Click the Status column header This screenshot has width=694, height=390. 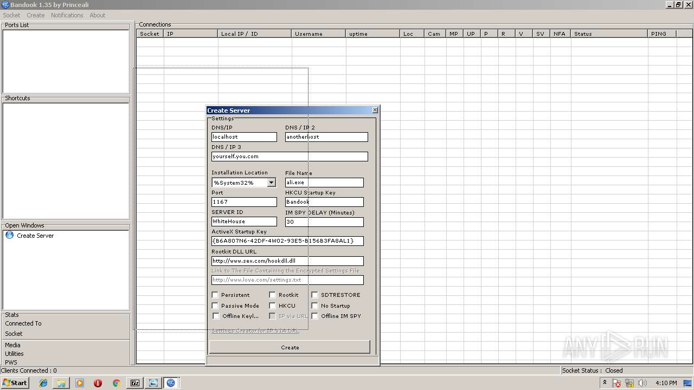click(609, 34)
